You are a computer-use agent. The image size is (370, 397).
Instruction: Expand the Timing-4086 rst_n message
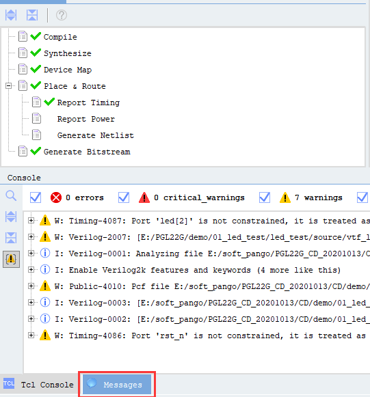[x=31, y=335]
